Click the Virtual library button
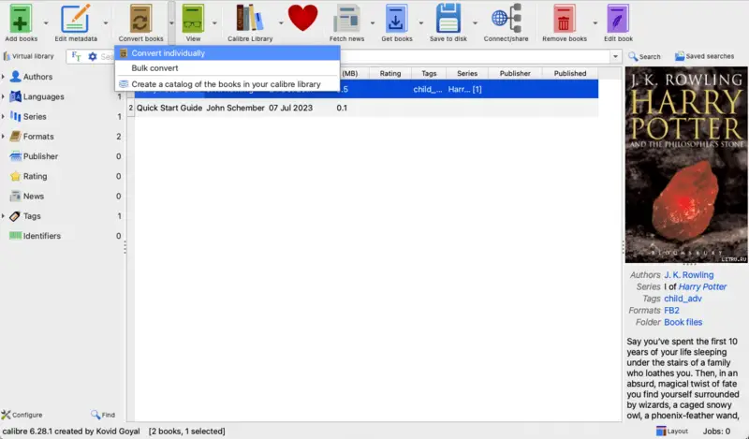749x439 pixels. (28, 56)
